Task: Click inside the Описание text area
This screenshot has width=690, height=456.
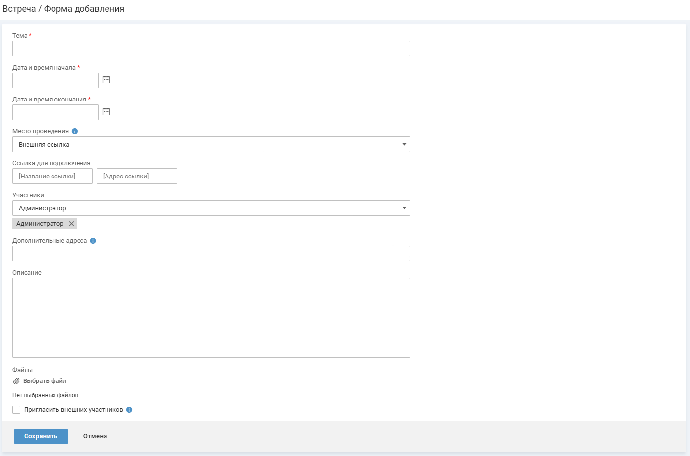Action: 211,318
